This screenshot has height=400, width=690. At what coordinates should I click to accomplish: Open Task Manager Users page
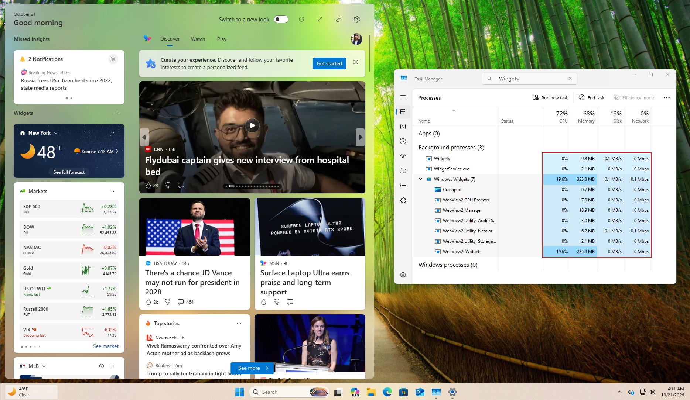(403, 171)
